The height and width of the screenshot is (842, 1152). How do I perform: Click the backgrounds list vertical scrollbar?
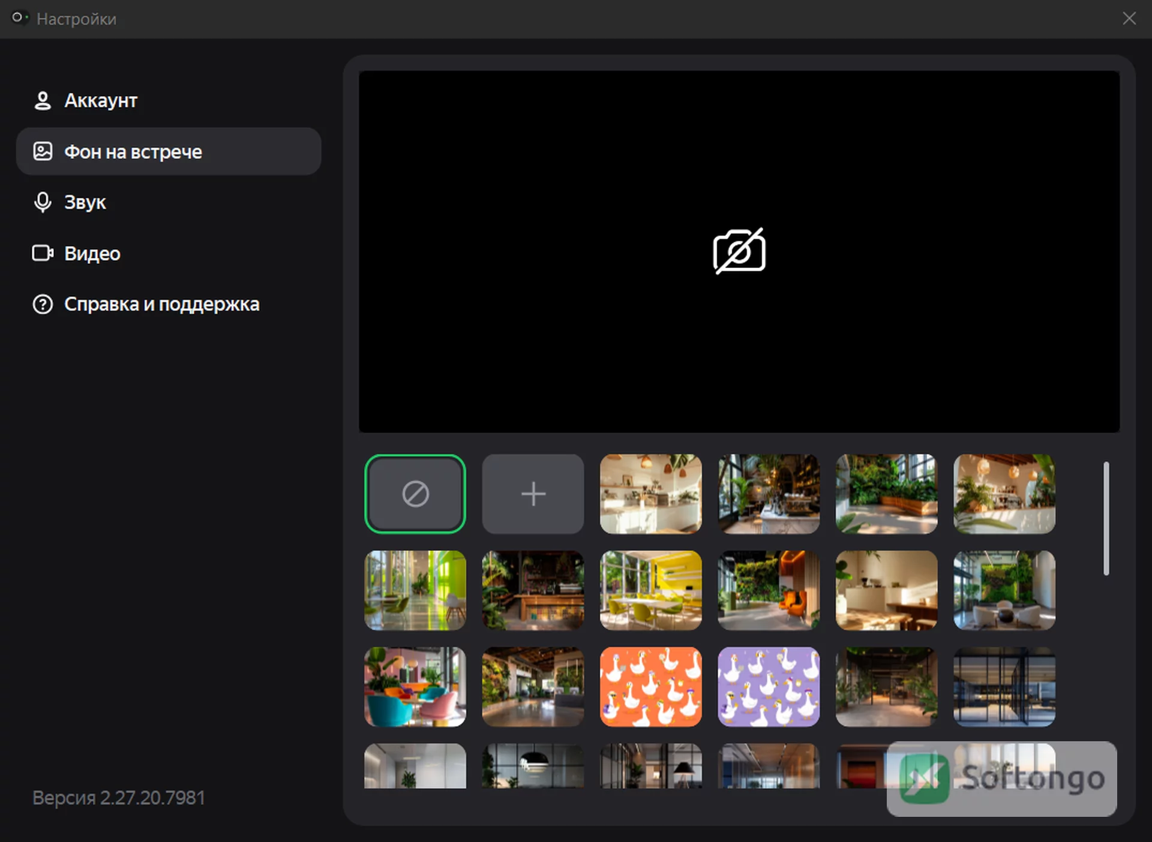[x=1106, y=518]
